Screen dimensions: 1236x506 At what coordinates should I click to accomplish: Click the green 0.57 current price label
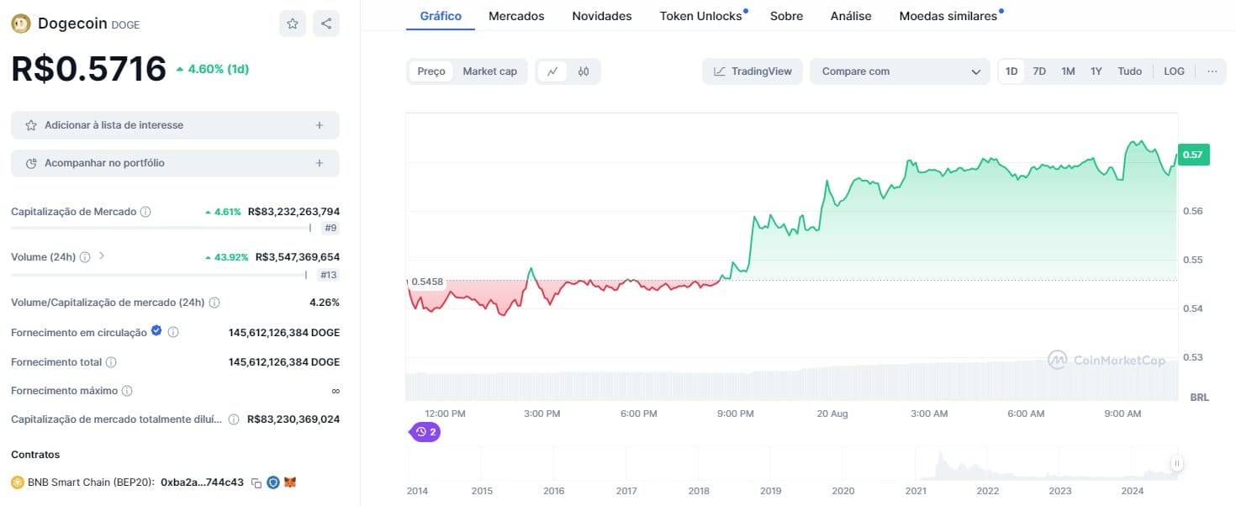pyautogui.click(x=1193, y=155)
